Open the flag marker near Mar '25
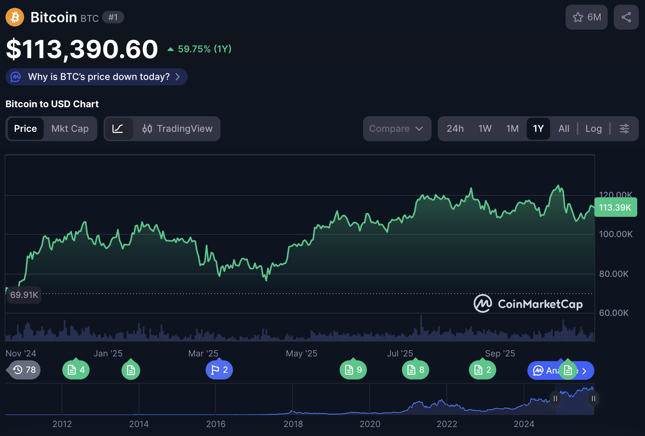The height and width of the screenshot is (436, 645). click(219, 370)
